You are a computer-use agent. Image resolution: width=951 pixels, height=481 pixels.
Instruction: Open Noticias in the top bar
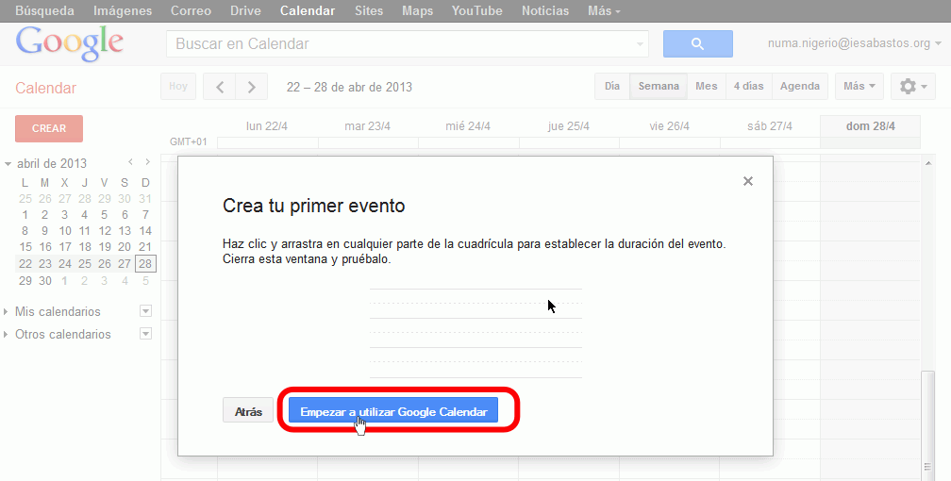tap(545, 11)
